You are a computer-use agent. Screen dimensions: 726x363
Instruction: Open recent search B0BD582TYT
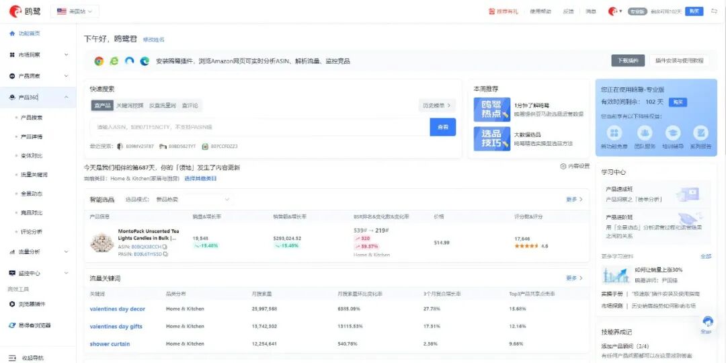177,147
